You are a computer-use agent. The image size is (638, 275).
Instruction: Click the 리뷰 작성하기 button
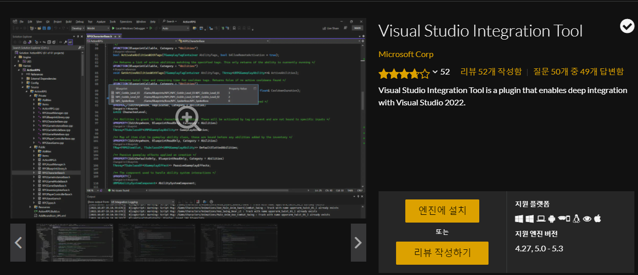(x=442, y=253)
